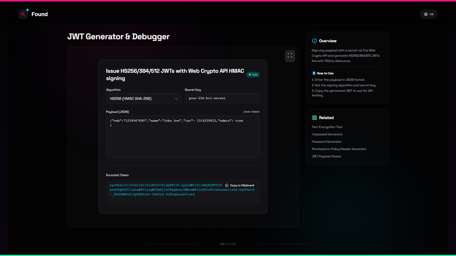Screen dimensions: 456x256
Task: Focus the Secret Key input field
Action: 222,98
